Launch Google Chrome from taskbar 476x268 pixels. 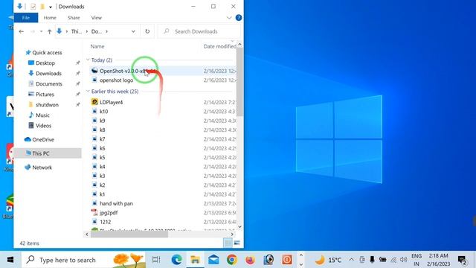(232, 260)
